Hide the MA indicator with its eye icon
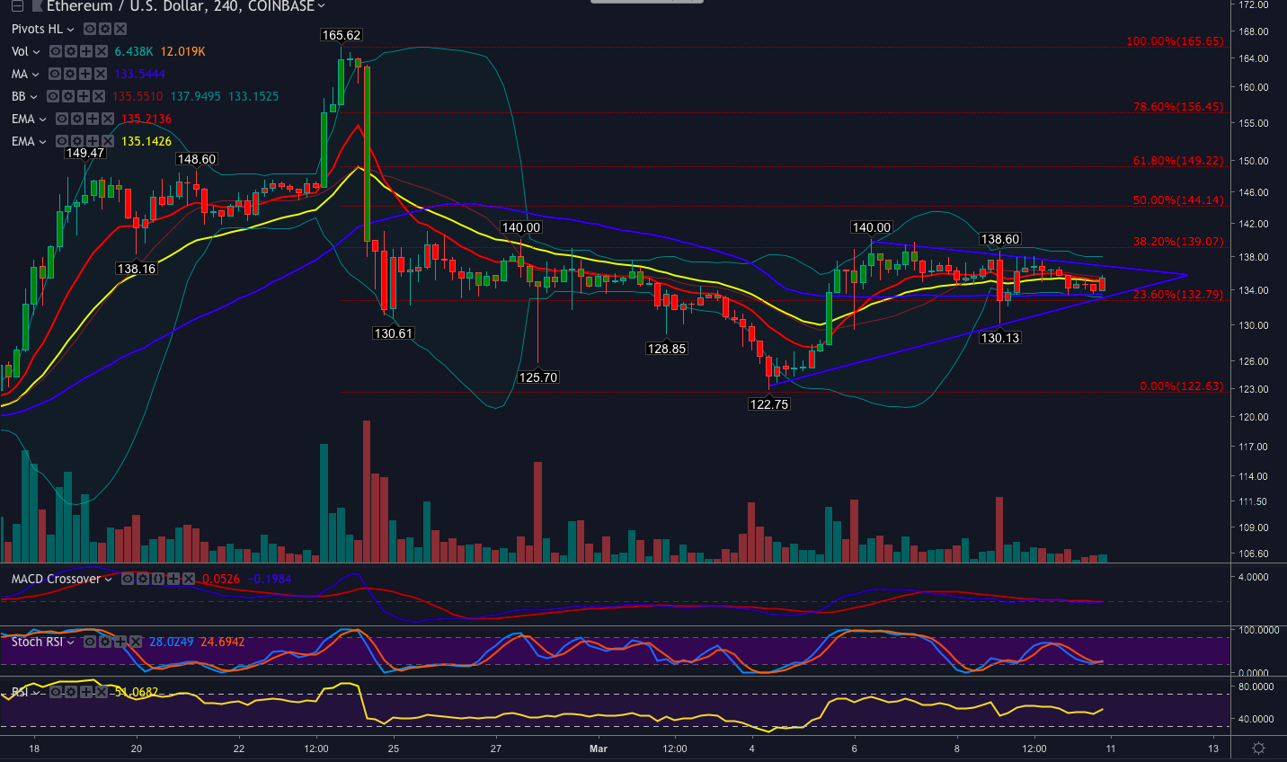 point(57,74)
